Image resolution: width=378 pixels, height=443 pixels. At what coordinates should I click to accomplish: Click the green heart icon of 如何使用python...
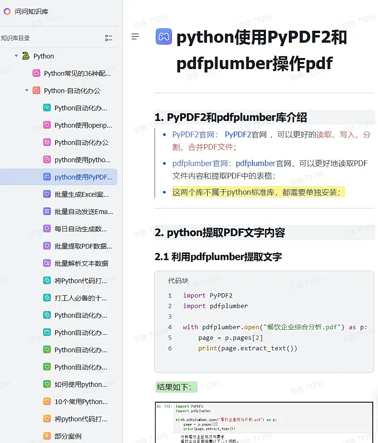click(47, 384)
